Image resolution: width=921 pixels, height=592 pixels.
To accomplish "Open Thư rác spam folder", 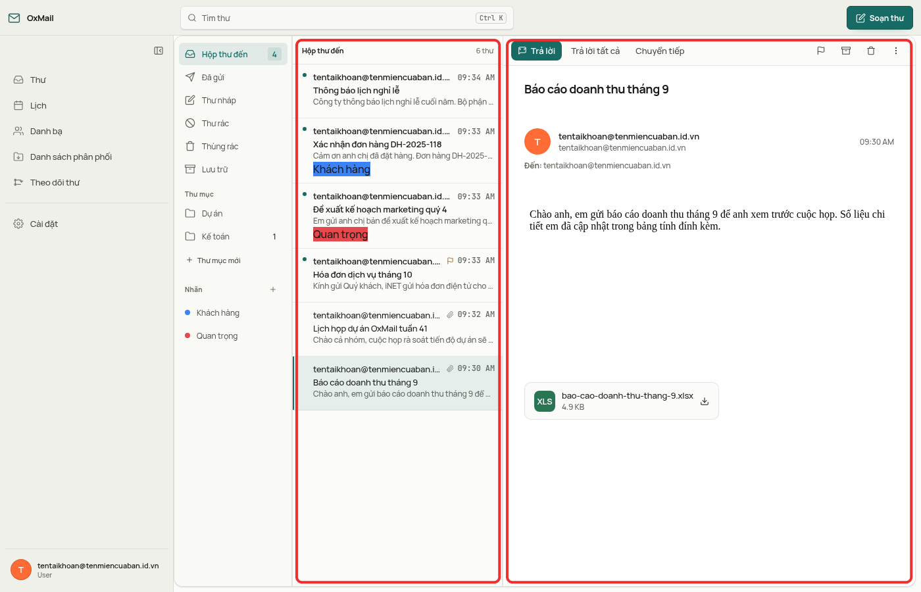I will click(233, 123).
